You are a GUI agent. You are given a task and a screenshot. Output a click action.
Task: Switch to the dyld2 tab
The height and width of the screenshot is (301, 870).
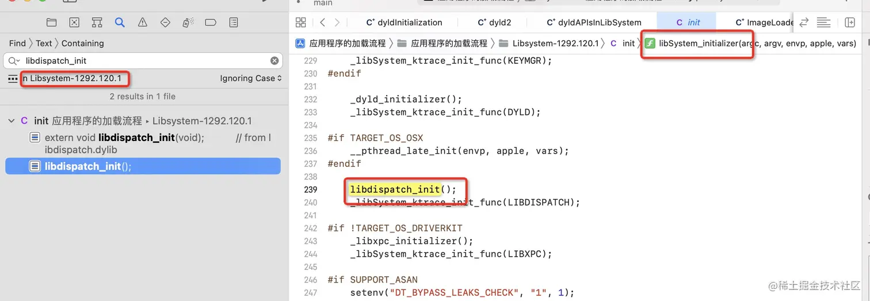click(x=494, y=22)
